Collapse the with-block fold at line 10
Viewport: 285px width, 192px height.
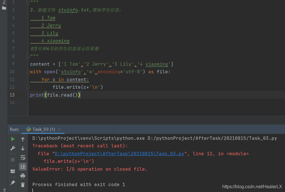(x=28, y=72)
